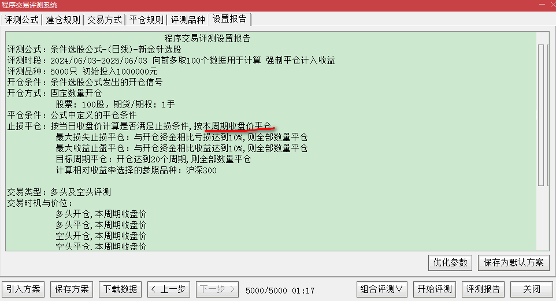Select the 交易方式 tab

tap(105, 20)
